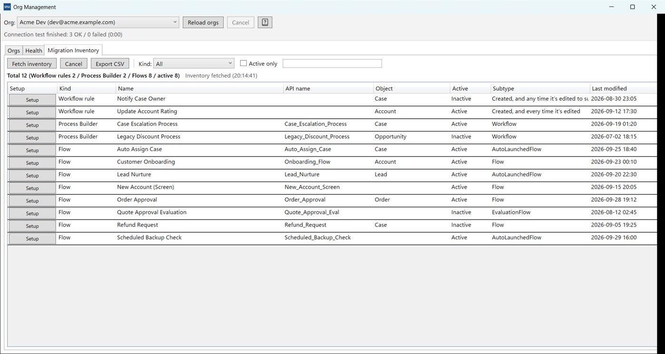Click the Export CSV button
The width and height of the screenshot is (665, 354).
pyautogui.click(x=110, y=64)
